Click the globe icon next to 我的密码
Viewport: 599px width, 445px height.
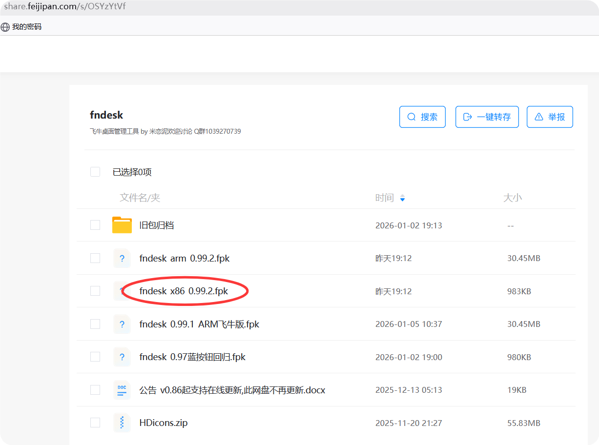pyautogui.click(x=5, y=26)
